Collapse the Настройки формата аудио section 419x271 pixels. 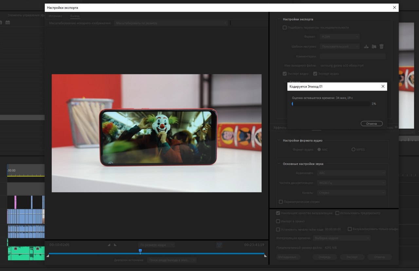(279, 140)
